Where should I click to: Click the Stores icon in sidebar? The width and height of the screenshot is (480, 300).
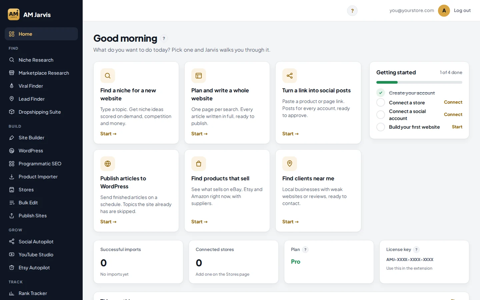point(12,190)
